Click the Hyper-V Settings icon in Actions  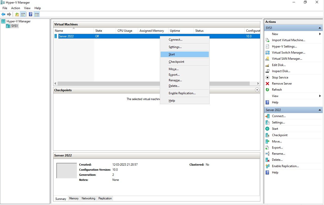pos(267,46)
